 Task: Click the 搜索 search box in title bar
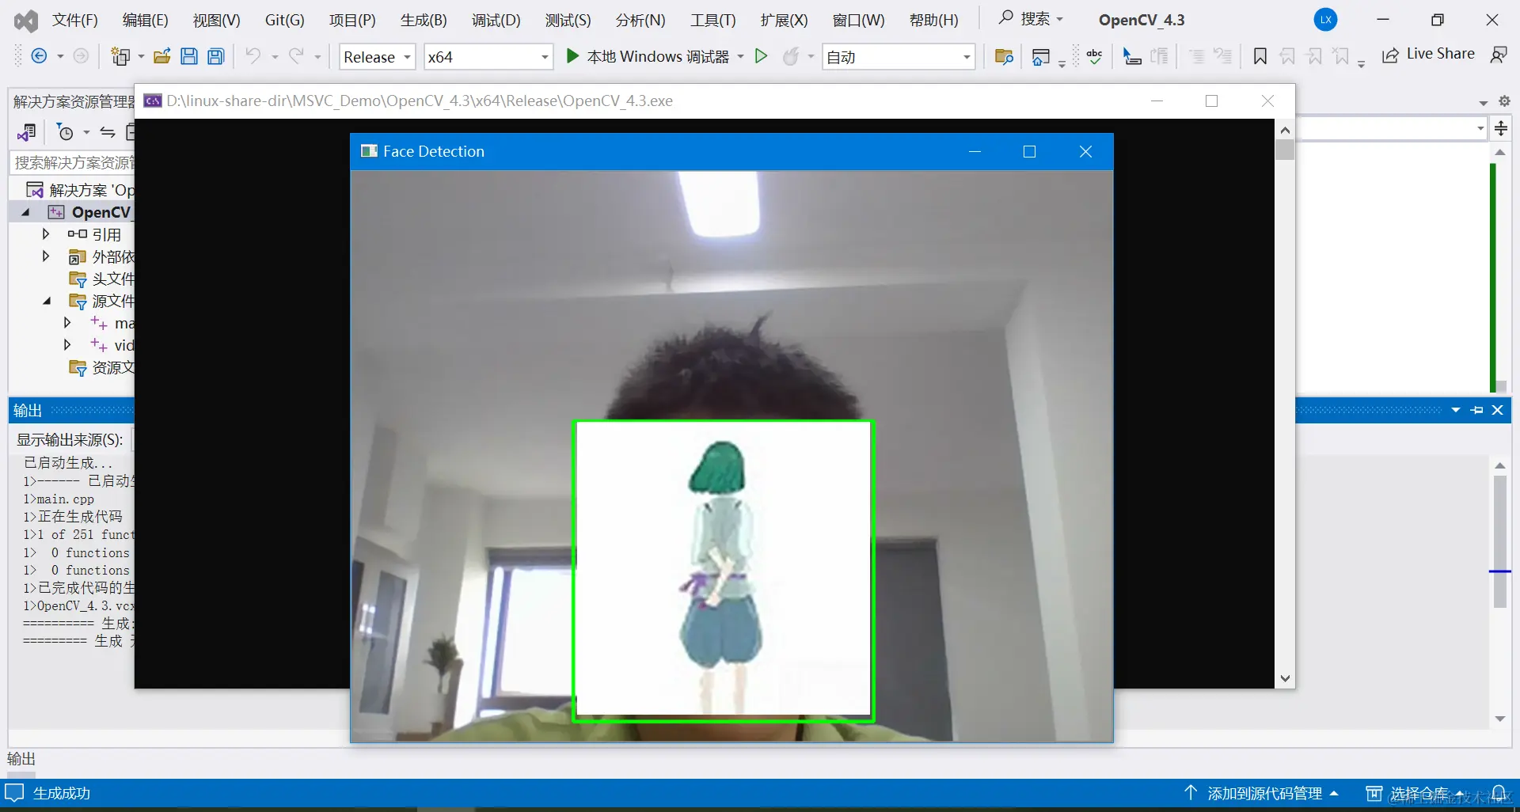tap(1031, 19)
